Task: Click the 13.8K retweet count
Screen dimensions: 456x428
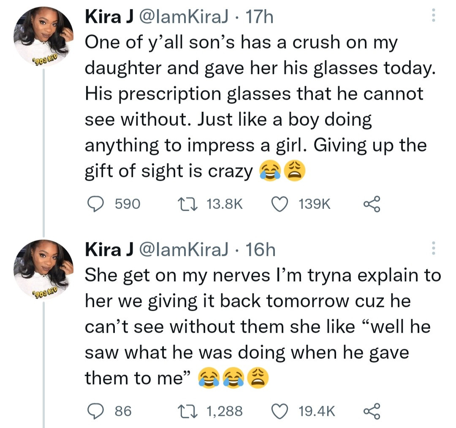Action: point(225,204)
